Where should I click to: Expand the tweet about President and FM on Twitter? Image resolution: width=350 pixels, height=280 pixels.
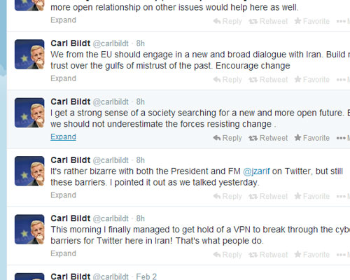(x=63, y=195)
